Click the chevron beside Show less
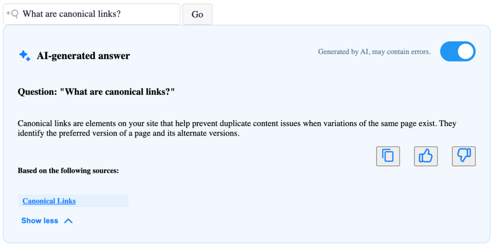 click(x=68, y=221)
